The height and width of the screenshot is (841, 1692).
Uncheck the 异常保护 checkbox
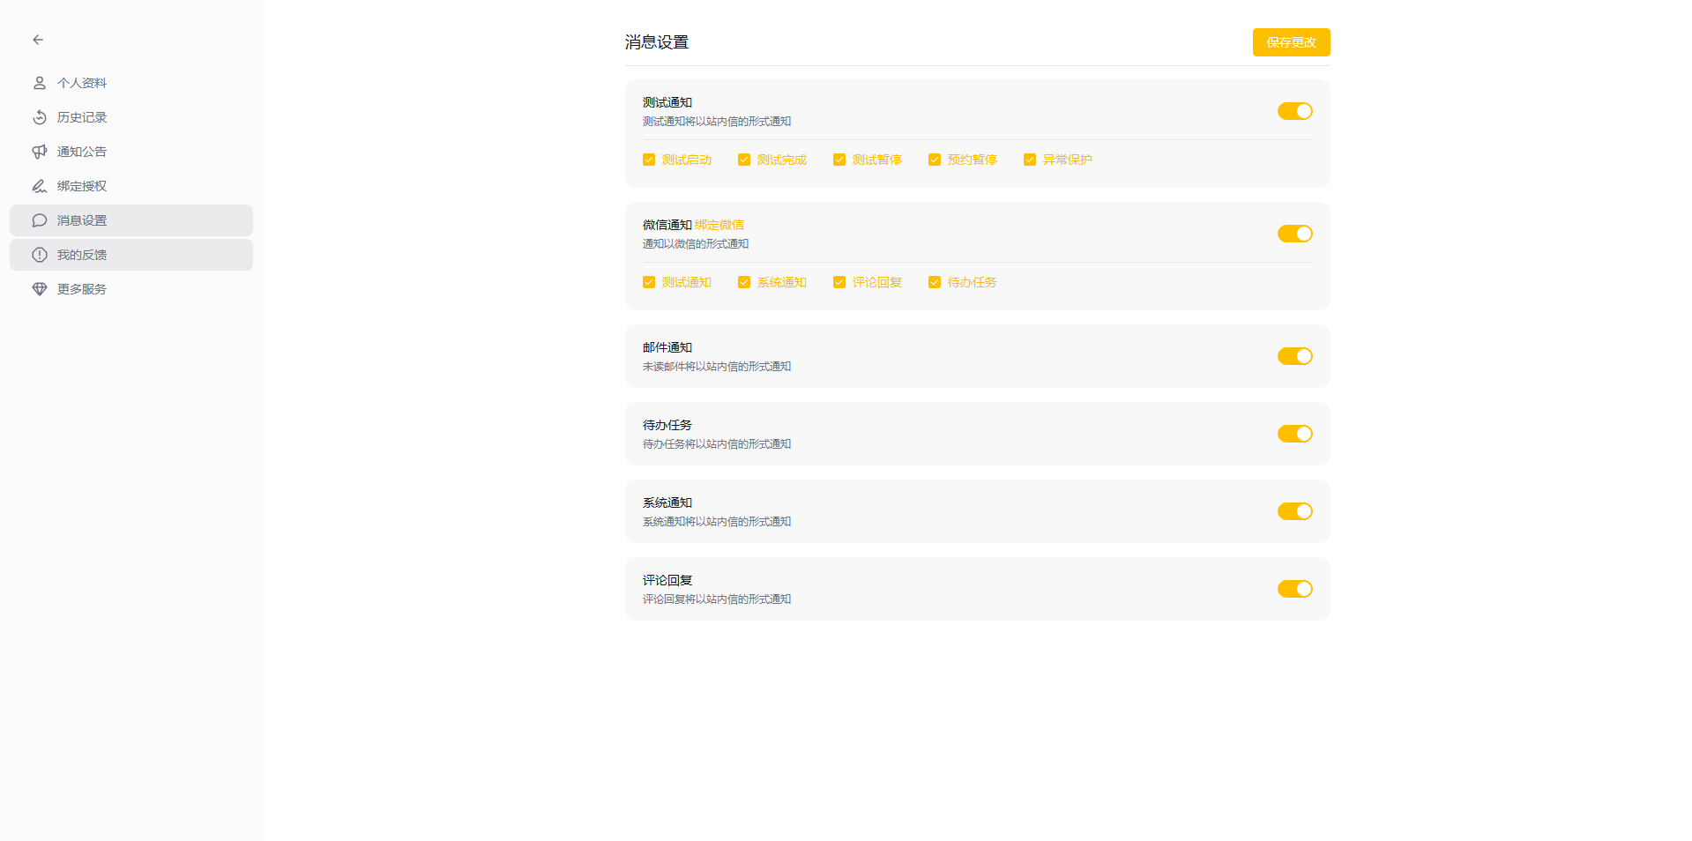(x=1030, y=160)
